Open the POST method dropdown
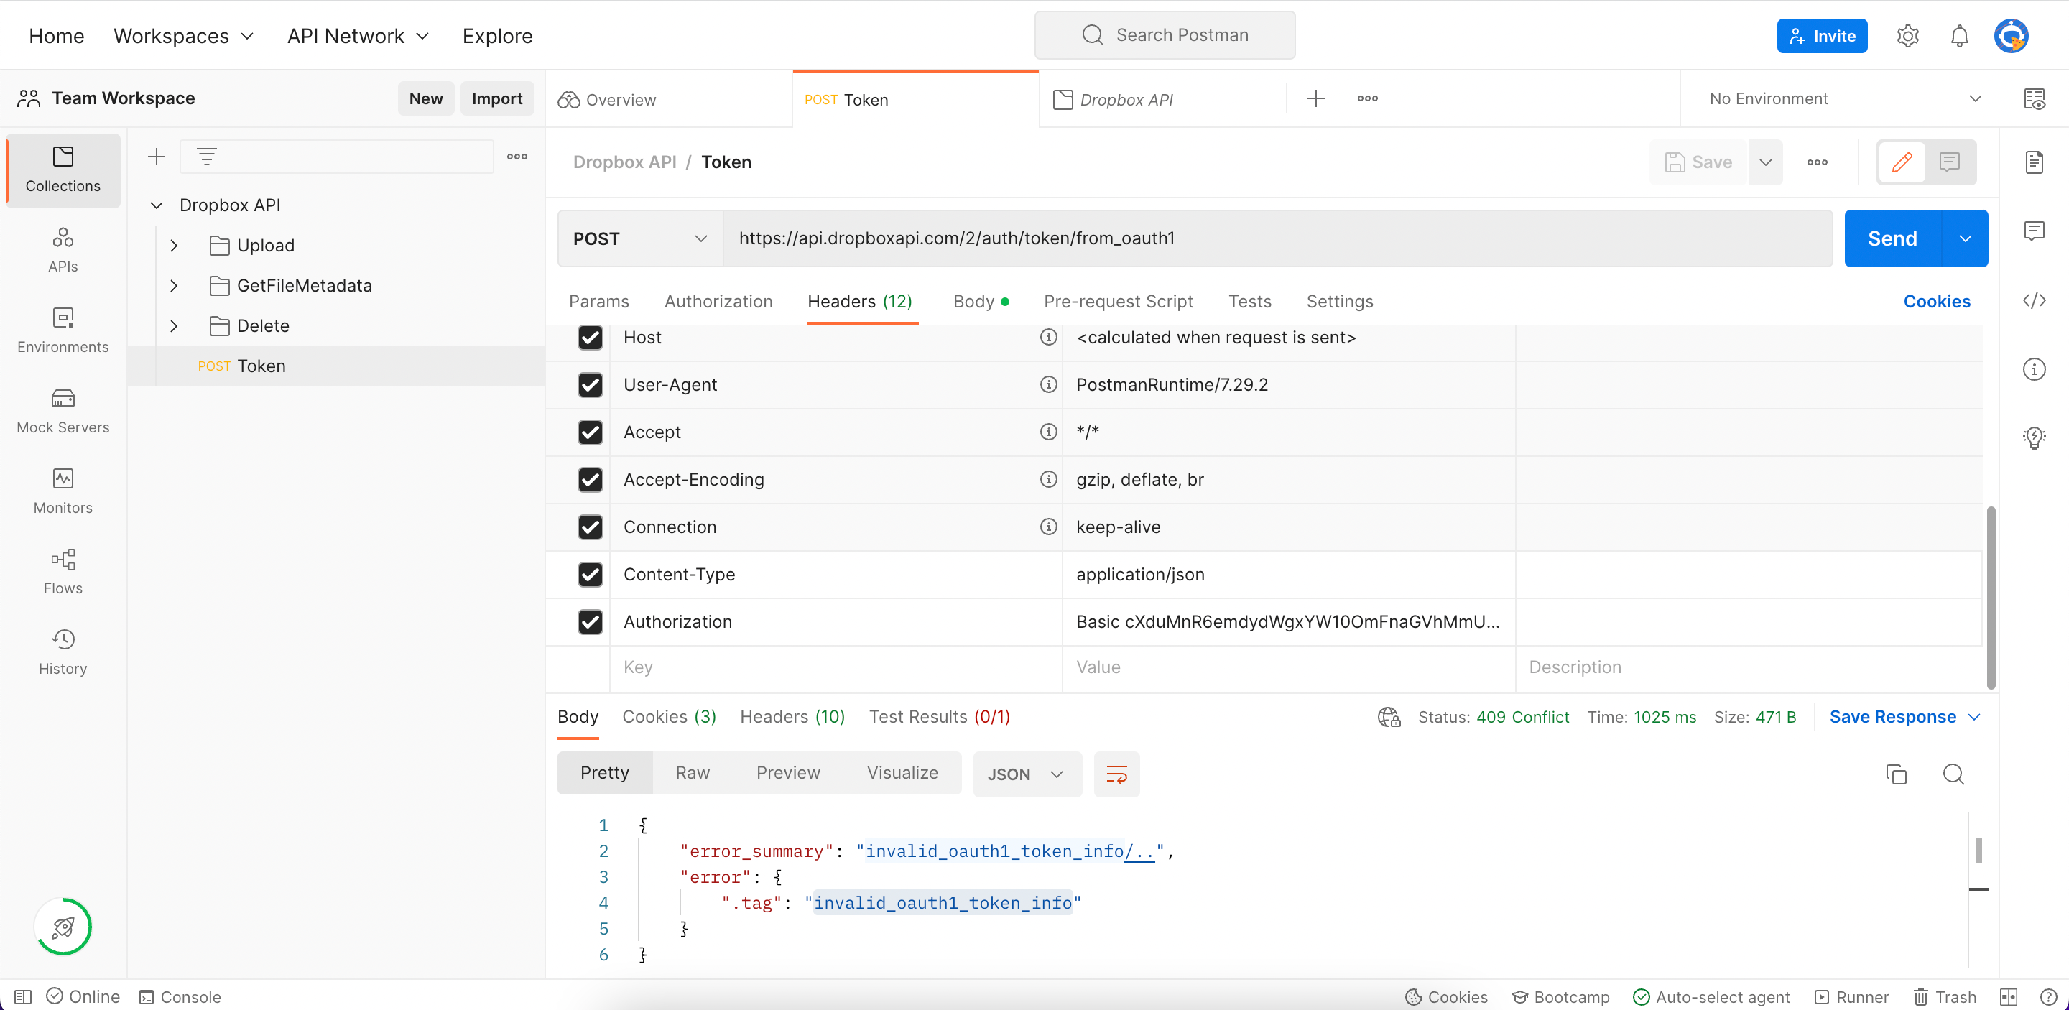 (640, 238)
